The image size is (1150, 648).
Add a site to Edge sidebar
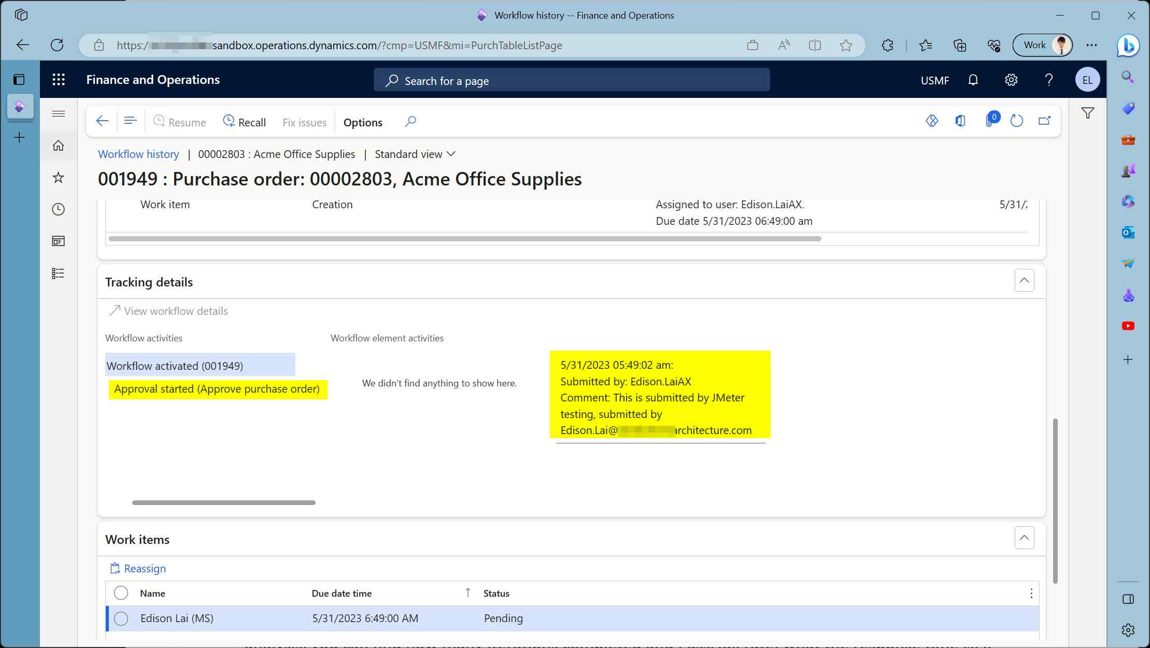[1128, 359]
